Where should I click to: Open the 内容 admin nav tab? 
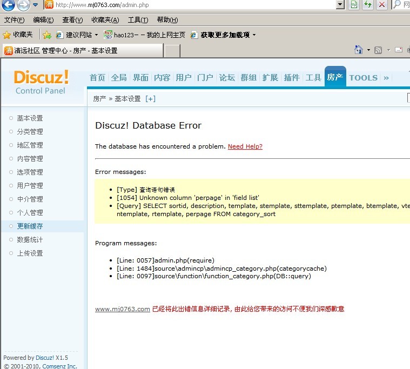click(162, 77)
